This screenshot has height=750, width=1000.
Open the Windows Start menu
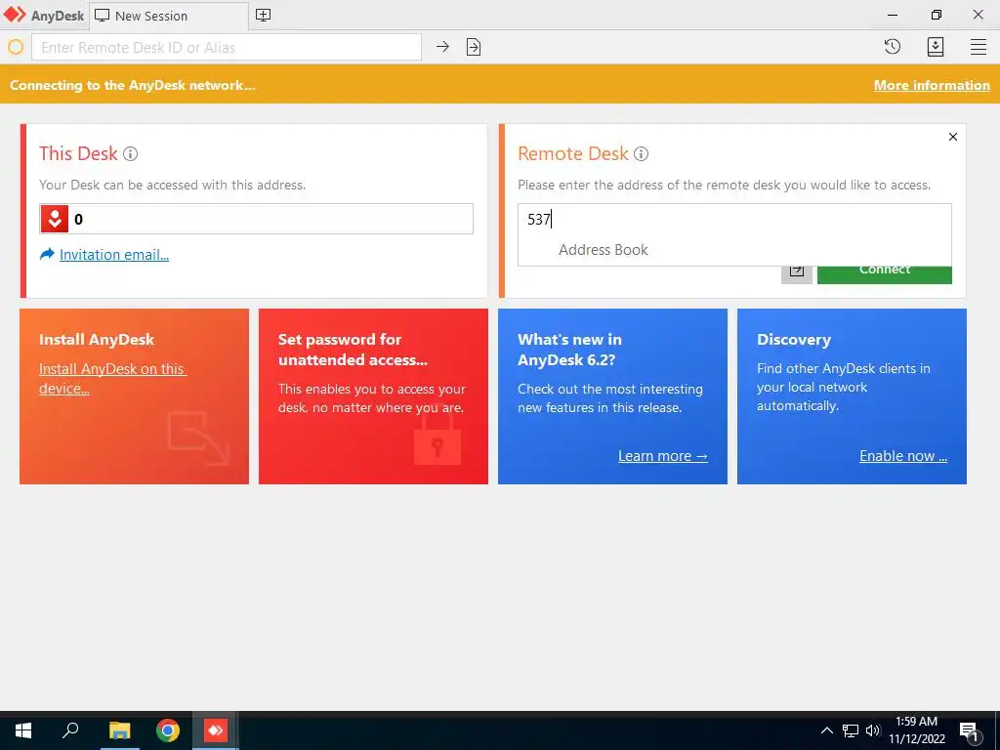23,730
